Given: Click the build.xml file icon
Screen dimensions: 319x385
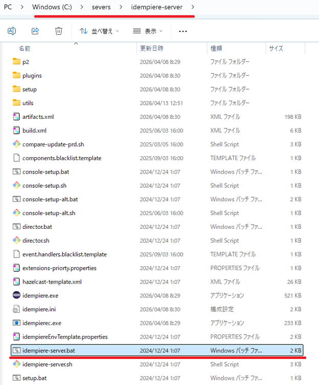Looking at the screenshot, I should tap(16, 130).
